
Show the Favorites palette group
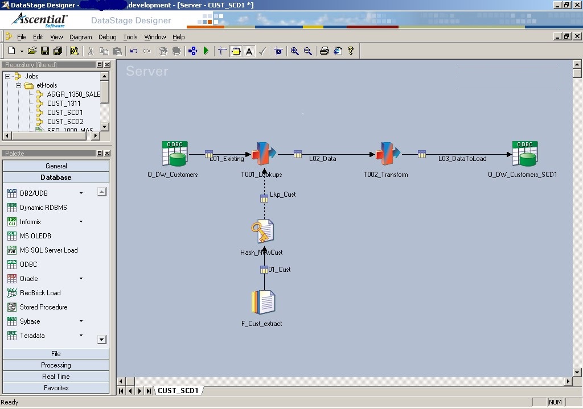coord(55,387)
